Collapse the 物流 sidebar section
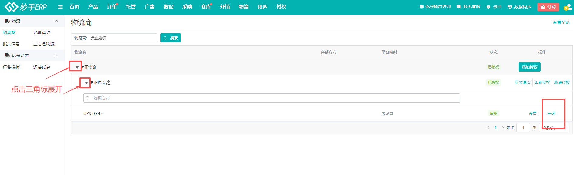574x175 pixels. point(56,21)
